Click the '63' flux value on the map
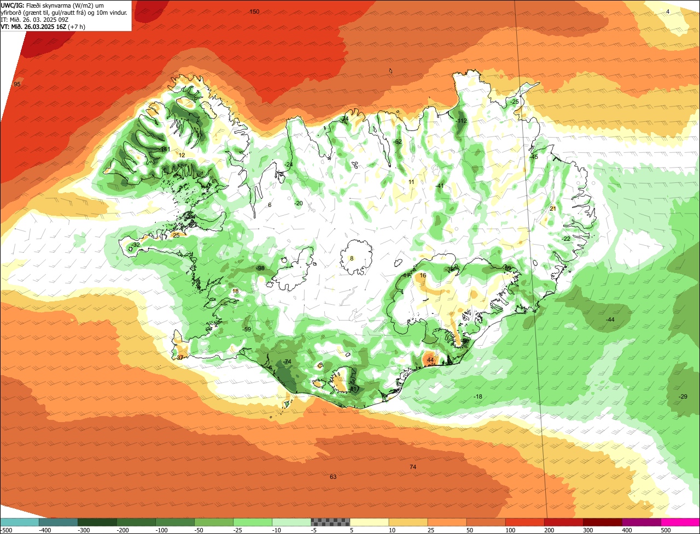Image resolution: width=700 pixels, height=534 pixels. [333, 477]
